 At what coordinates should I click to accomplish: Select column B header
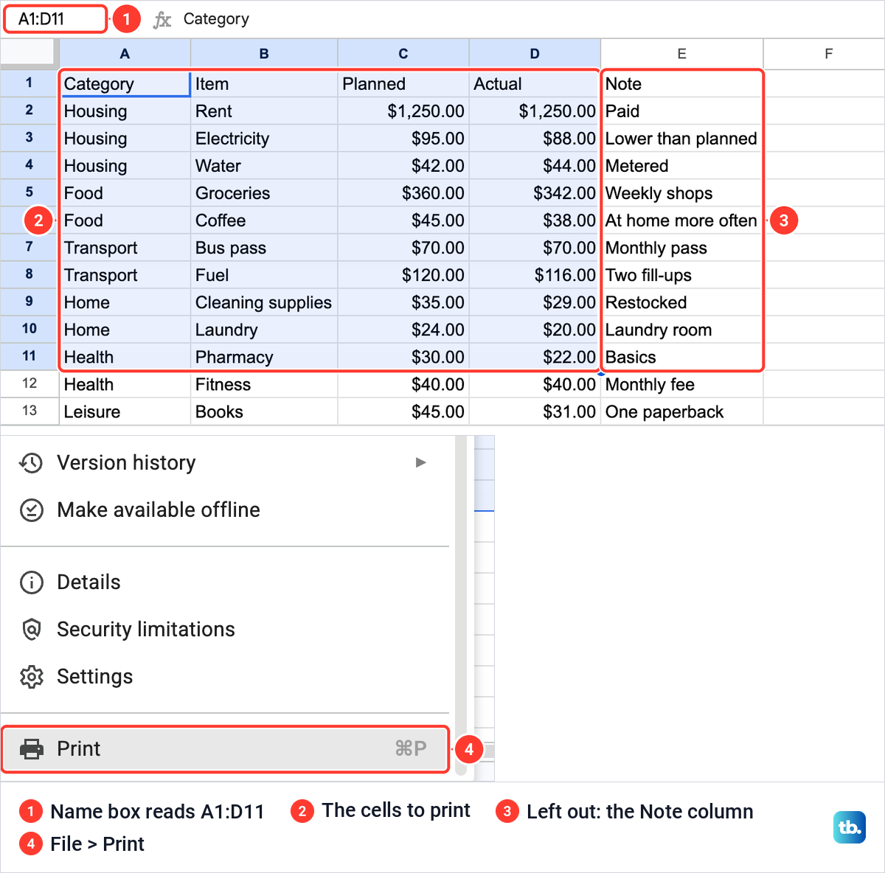point(264,53)
